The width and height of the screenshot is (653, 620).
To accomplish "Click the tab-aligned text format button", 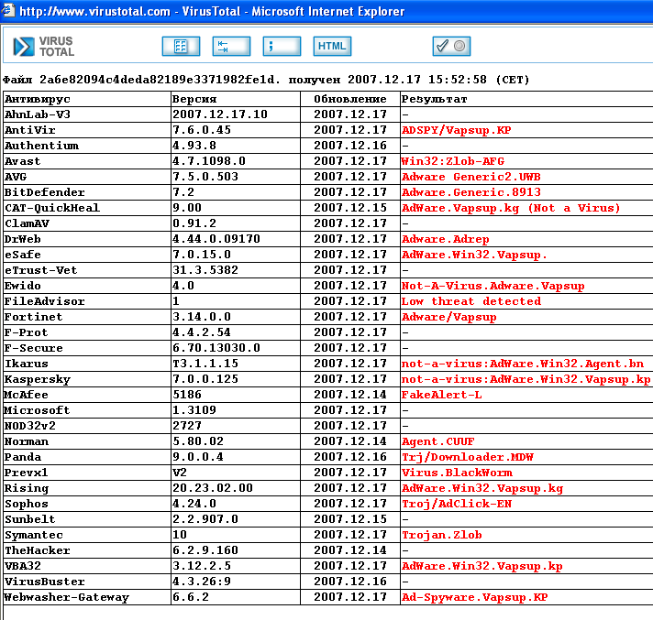I will click(231, 46).
